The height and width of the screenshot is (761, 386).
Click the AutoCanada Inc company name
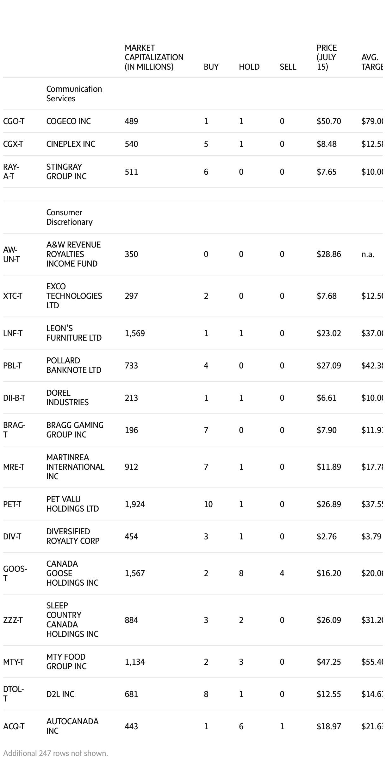tap(72, 726)
